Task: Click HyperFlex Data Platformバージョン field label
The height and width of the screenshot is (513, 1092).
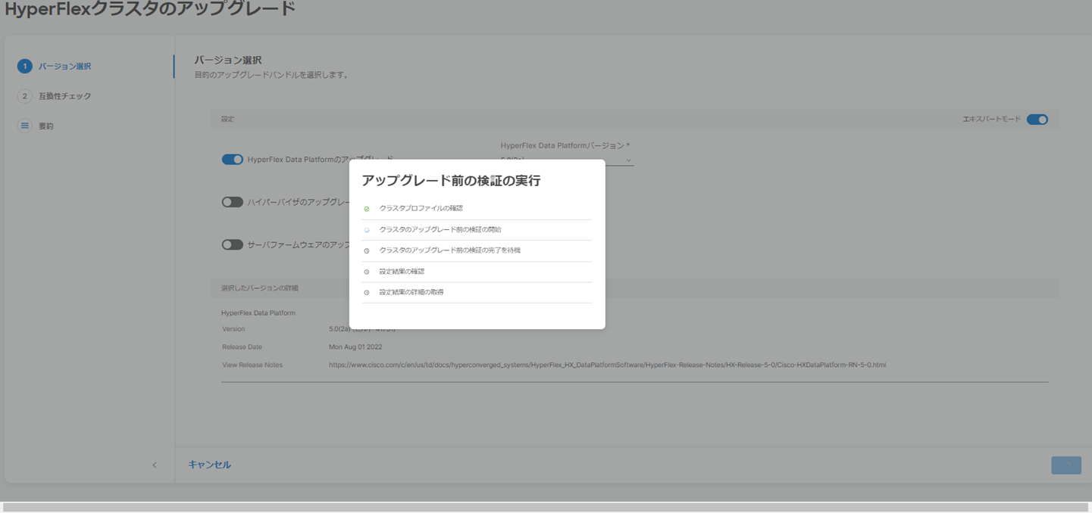Action: tap(565, 145)
